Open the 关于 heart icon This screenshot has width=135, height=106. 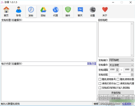click(x=105, y=12)
